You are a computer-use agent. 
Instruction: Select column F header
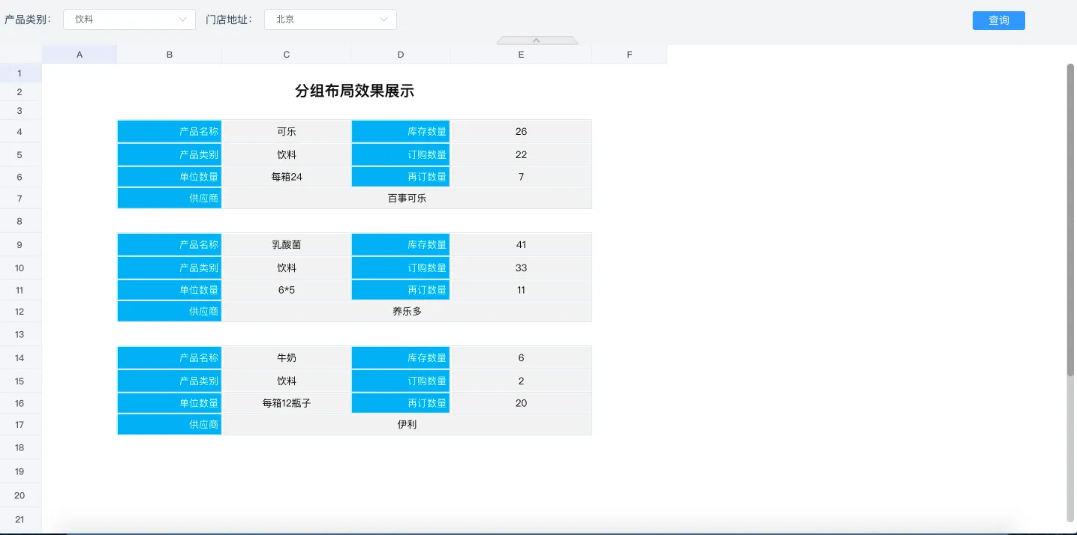point(629,54)
